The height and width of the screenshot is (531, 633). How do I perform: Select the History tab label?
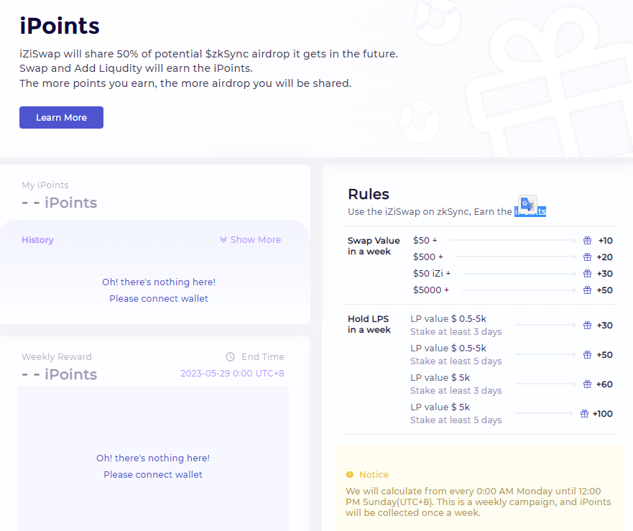point(37,240)
